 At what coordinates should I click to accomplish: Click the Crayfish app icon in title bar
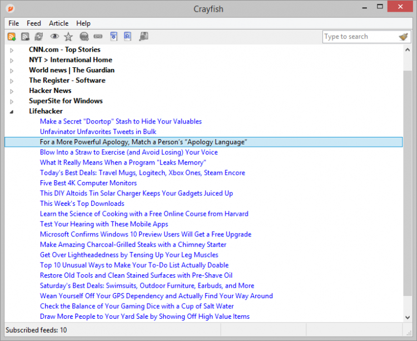point(10,9)
